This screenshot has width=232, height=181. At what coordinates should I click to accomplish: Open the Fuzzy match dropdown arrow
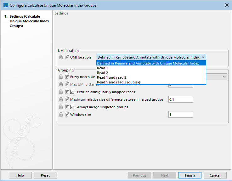[224, 77]
